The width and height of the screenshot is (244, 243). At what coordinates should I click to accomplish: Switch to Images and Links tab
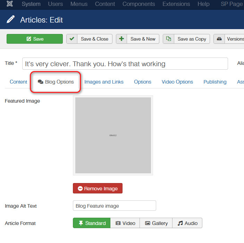pyautogui.click(x=104, y=82)
